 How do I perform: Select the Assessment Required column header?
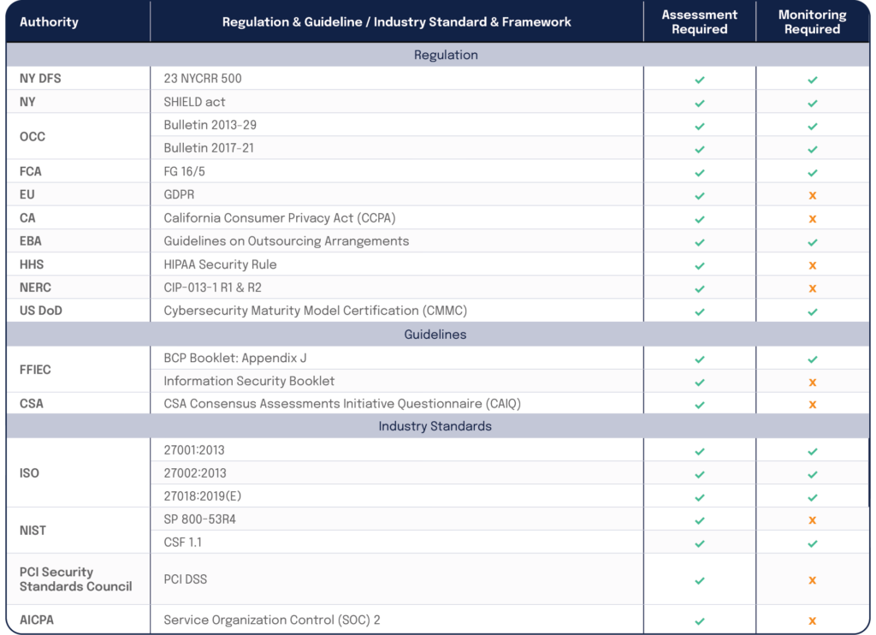pyautogui.click(x=699, y=22)
